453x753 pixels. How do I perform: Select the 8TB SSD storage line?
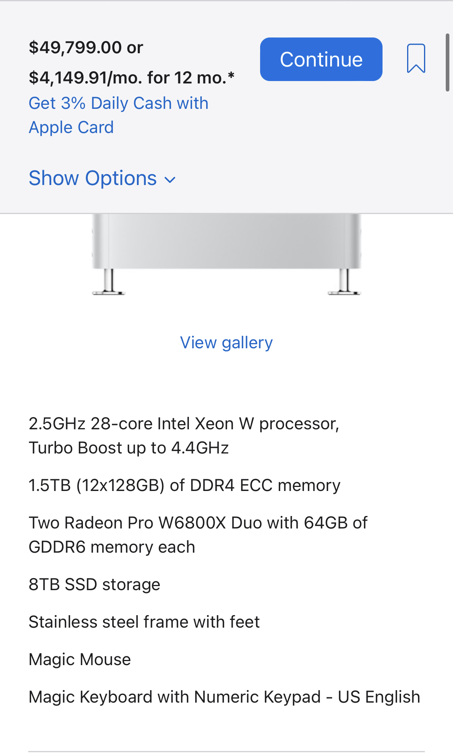click(95, 585)
